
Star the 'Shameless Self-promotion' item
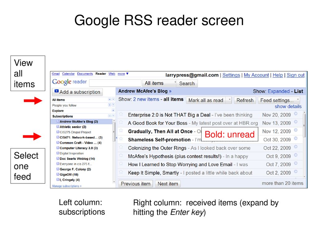pyautogui.click(x=121, y=139)
